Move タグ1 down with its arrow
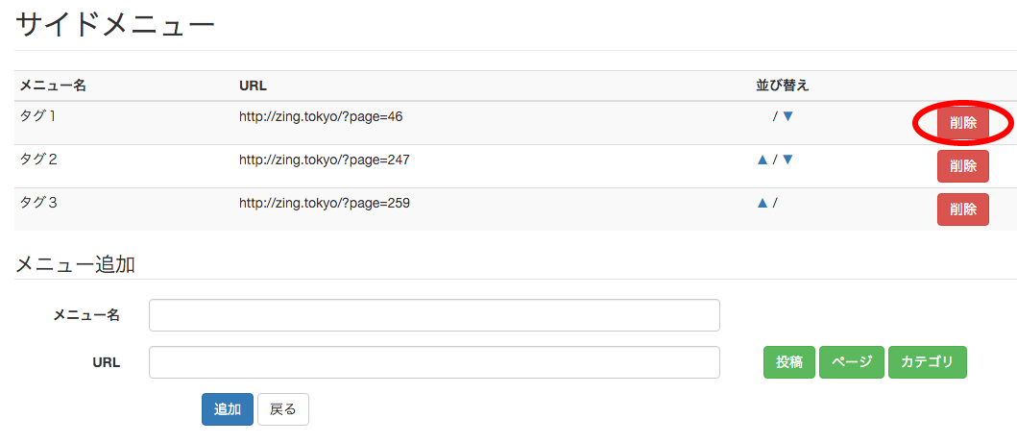This screenshot has width=1017, height=443. [787, 116]
